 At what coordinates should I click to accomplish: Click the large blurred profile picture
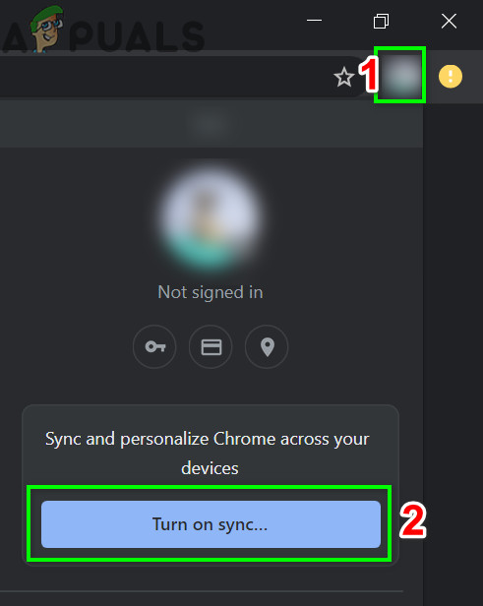(x=211, y=218)
